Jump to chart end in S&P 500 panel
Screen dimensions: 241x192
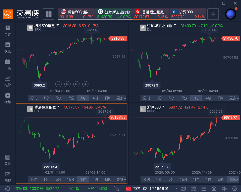click(76, 84)
